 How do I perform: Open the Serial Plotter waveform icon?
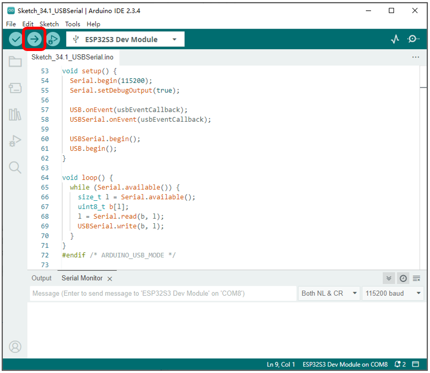click(x=395, y=39)
